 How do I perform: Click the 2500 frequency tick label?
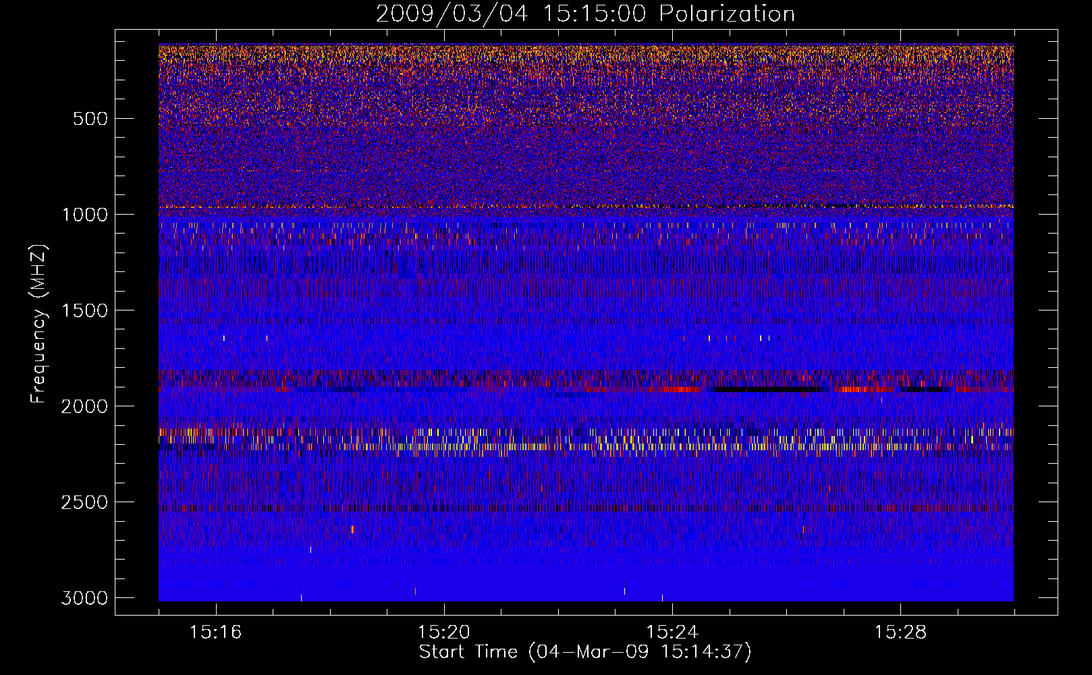point(84,502)
